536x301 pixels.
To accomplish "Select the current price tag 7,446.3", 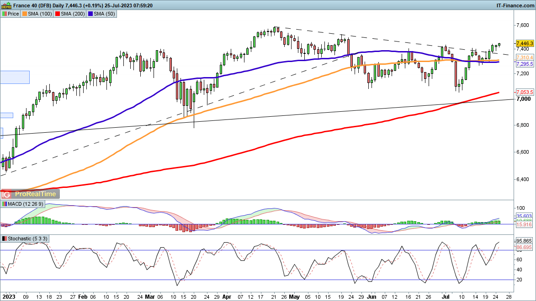I will 525,43.
